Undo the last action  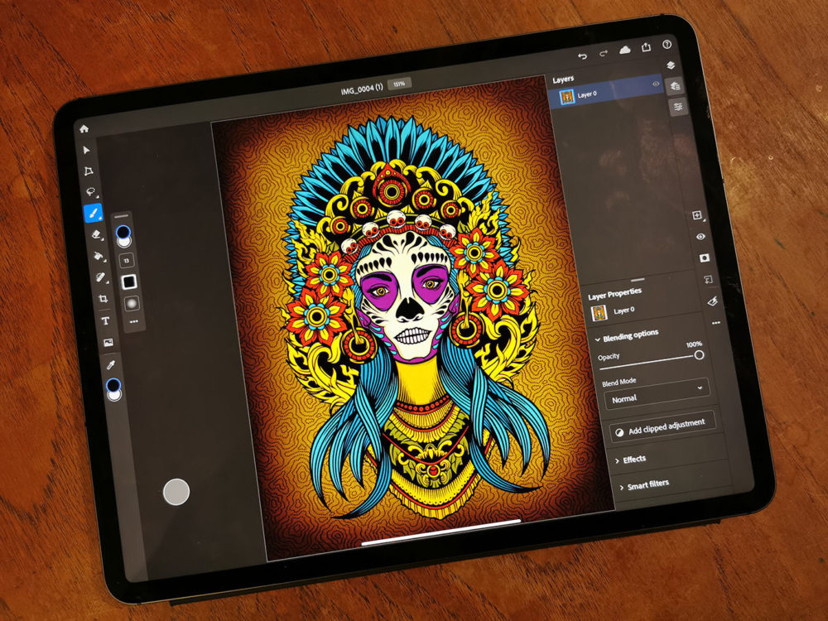pyautogui.click(x=583, y=55)
